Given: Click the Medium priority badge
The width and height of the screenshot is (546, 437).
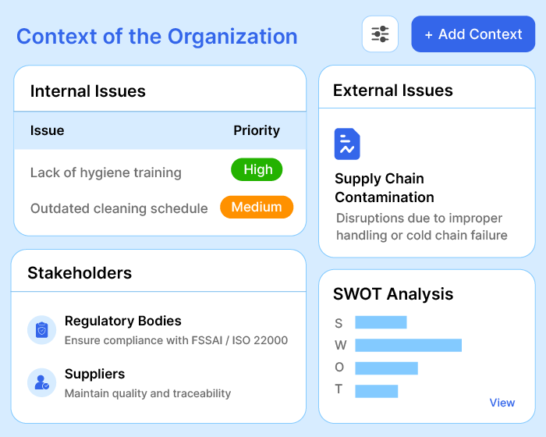Looking at the screenshot, I should pos(257,207).
